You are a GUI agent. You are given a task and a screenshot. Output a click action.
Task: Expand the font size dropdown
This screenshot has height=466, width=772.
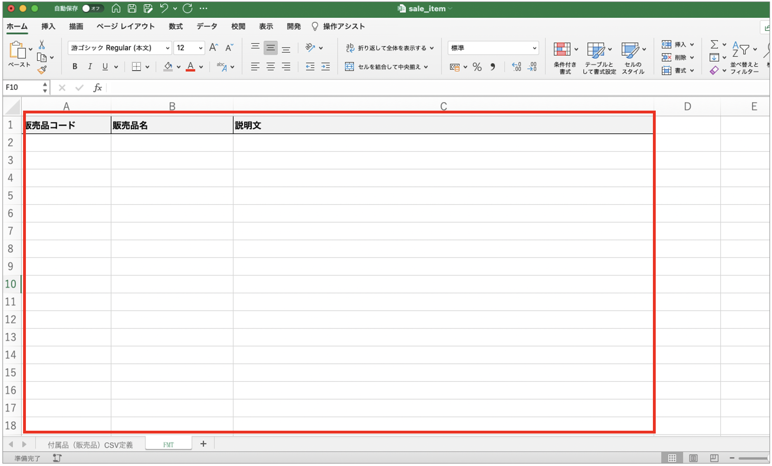click(201, 48)
